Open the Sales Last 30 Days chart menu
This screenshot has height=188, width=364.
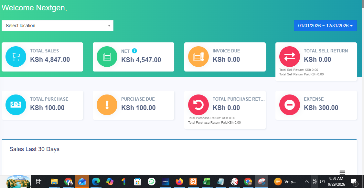342,172
